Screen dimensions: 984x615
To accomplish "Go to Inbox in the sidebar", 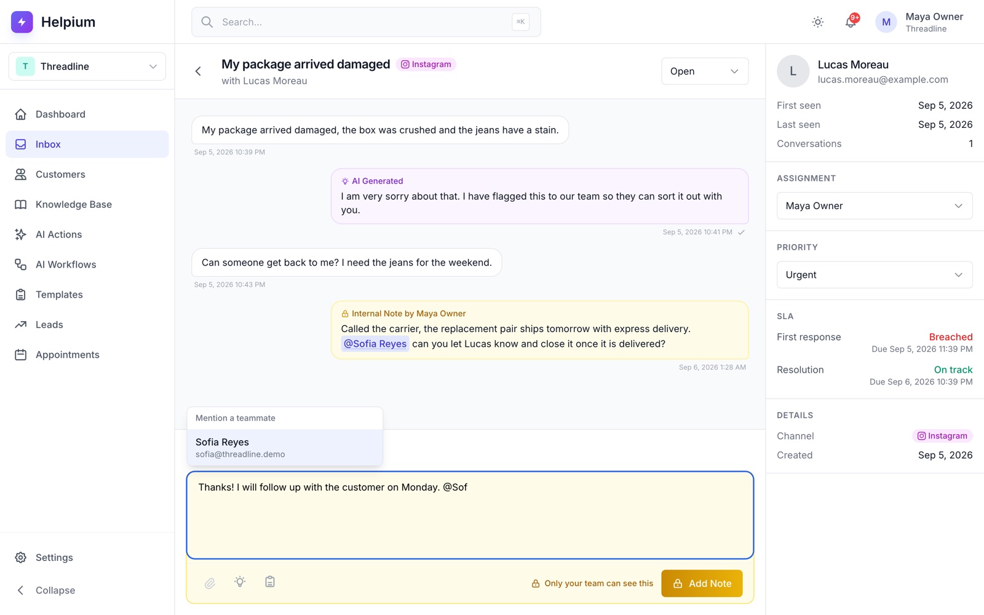I will pyautogui.click(x=87, y=145).
